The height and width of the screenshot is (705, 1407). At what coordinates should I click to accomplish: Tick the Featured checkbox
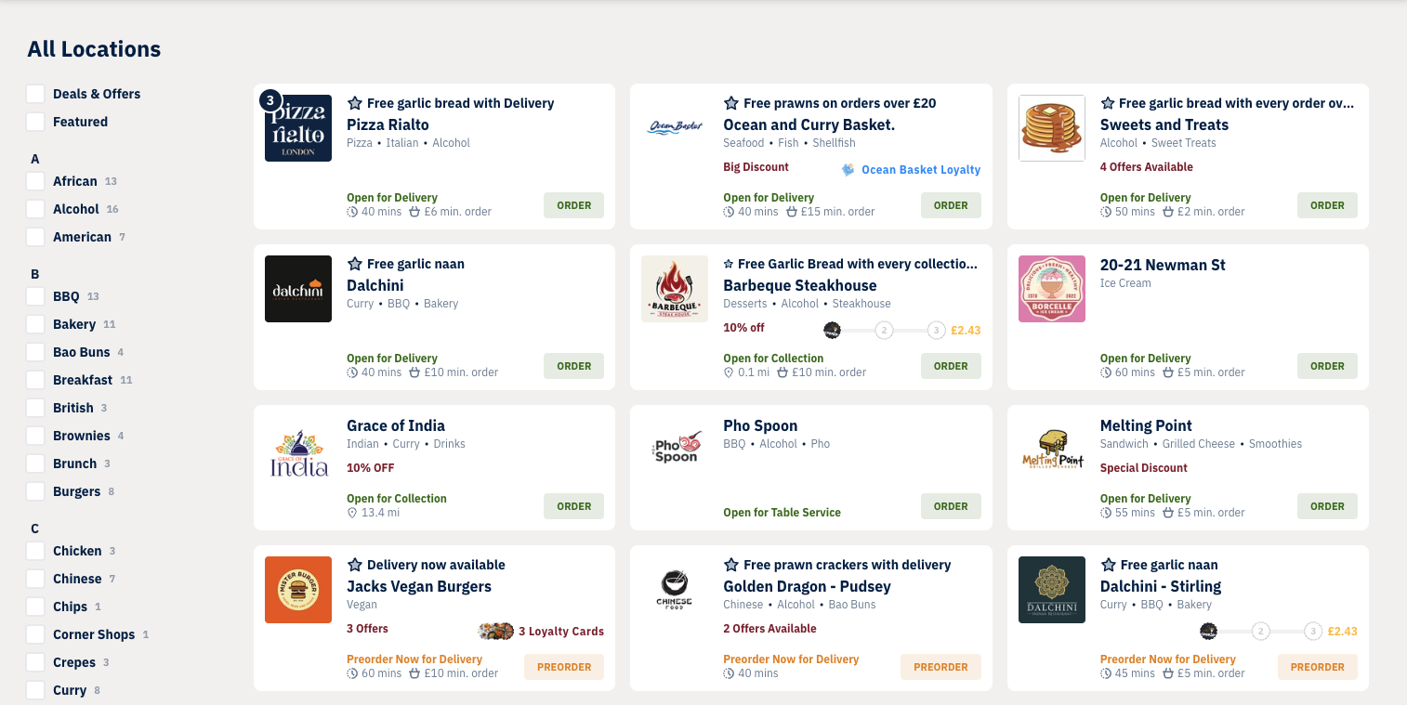click(35, 122)
